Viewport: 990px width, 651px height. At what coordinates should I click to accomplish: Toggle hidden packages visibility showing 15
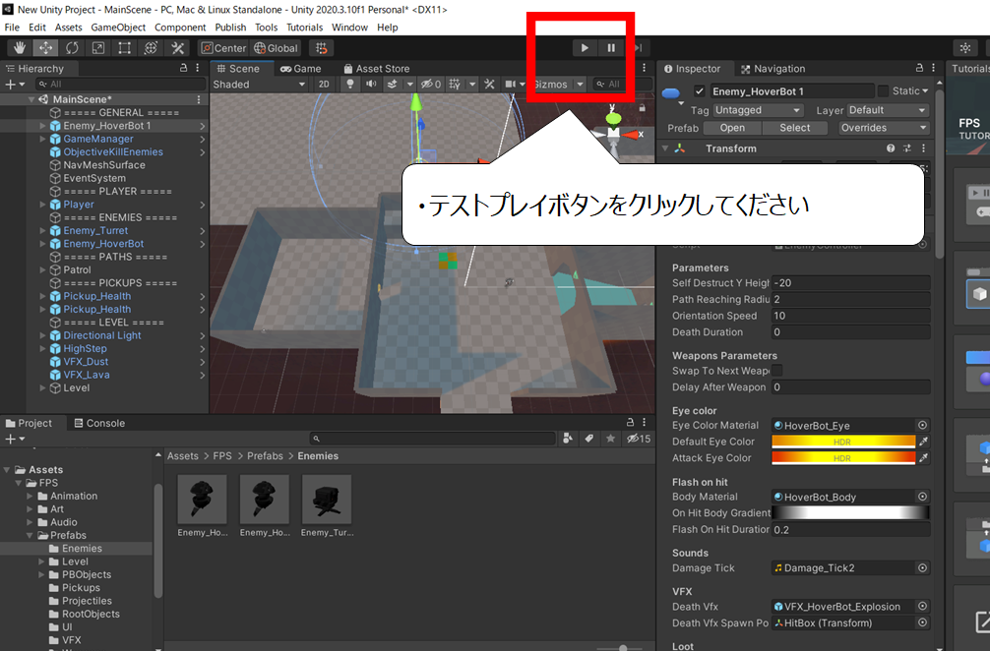(639, 439)
